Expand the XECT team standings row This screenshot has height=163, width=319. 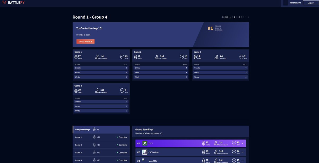242,143
